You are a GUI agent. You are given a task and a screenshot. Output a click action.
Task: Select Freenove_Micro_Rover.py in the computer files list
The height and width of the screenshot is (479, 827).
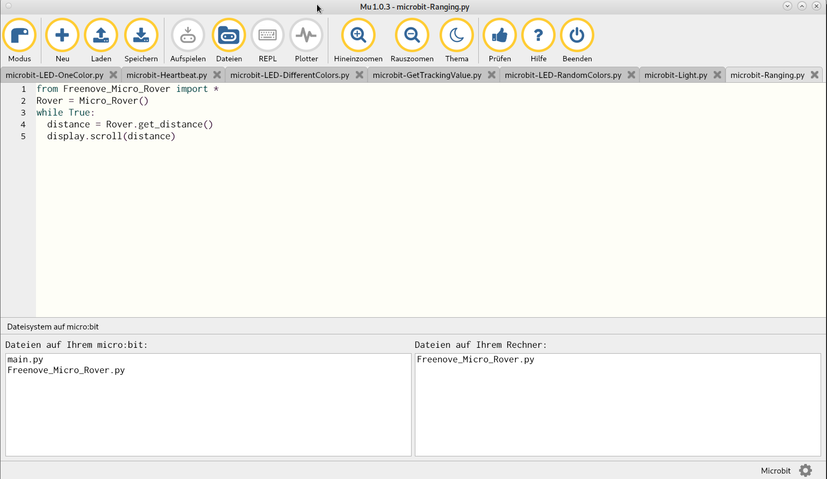476,360
